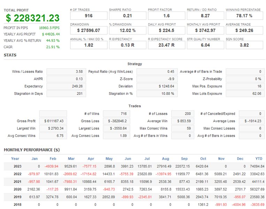
Task: Select the Deviation field $ 1248.64
Action: 157,86
